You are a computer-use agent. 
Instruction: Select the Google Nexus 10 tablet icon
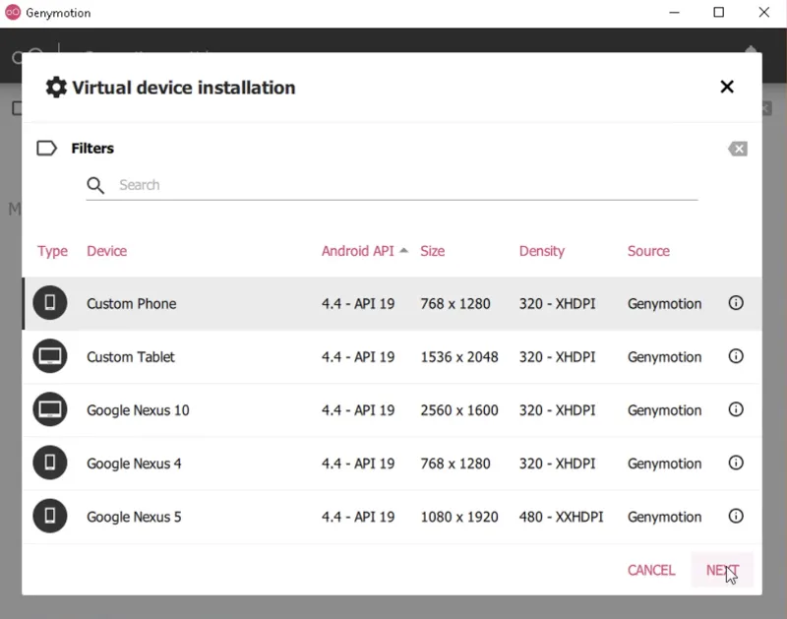click(x=50, y=409)
